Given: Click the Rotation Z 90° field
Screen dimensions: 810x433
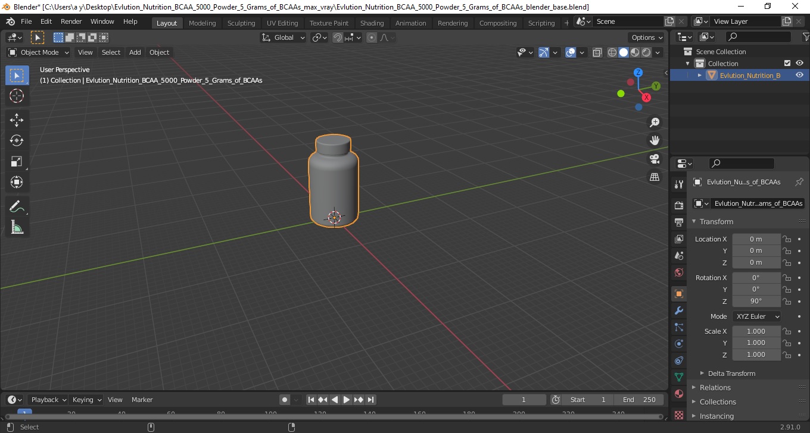Looking at the screenshot, I should coord(756,301).
